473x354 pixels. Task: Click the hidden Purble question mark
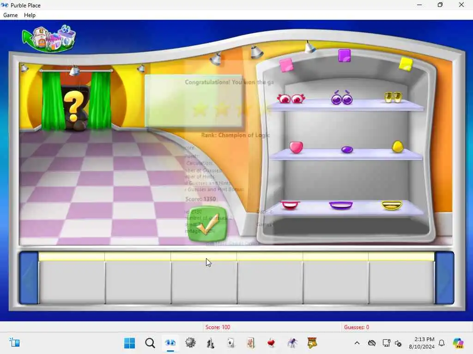(x=73, y=106)
